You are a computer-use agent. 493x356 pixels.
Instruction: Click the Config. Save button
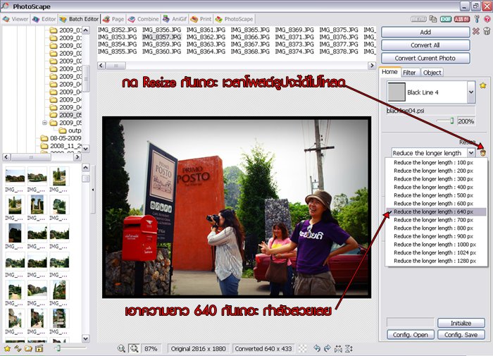(461, 335)
